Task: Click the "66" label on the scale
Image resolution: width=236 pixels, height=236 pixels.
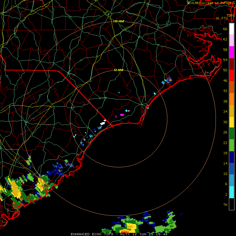Action: point(225,29)
